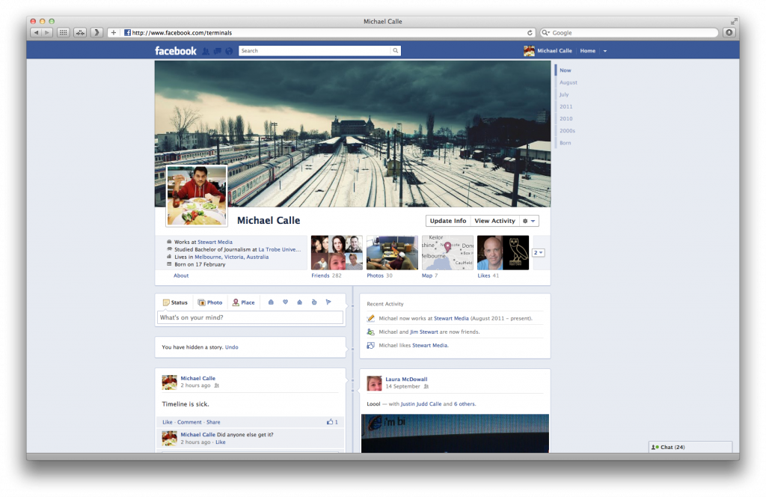Click Safari add bookmark plus button
Image resolution: width=766 pixels, height=497 pixels.
click(x=114, y=33)
